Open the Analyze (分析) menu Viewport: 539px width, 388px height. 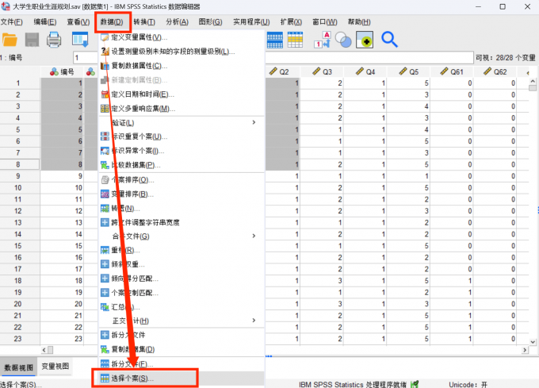click(177, 22)
